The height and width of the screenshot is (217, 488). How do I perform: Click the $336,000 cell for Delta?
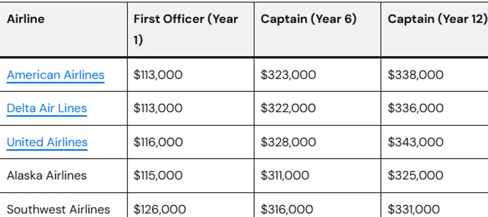(x=415, y=108)
